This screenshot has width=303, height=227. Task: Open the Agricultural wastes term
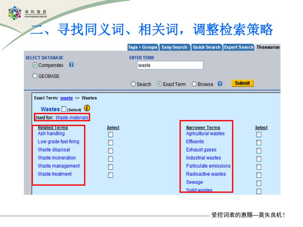click(x=205, y=133)
